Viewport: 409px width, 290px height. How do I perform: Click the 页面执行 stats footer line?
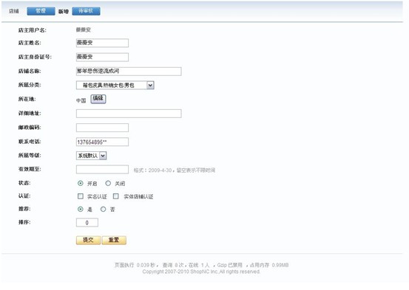coord(201,265)
